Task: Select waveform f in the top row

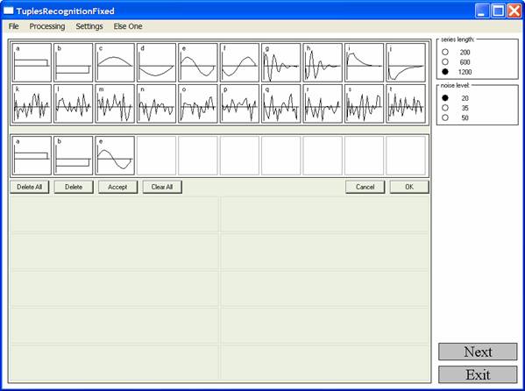Action: [239, 62]
